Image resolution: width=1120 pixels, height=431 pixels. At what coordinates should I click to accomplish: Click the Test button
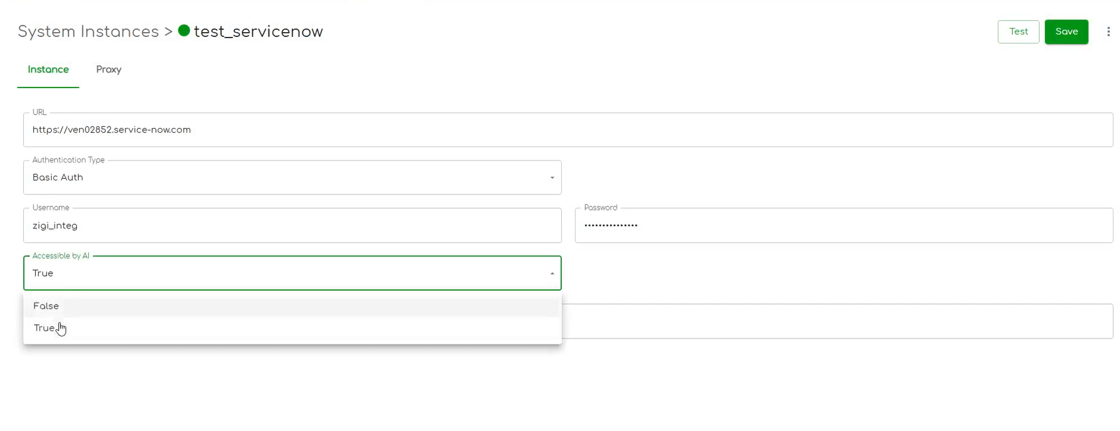(x=1018, y=32)
